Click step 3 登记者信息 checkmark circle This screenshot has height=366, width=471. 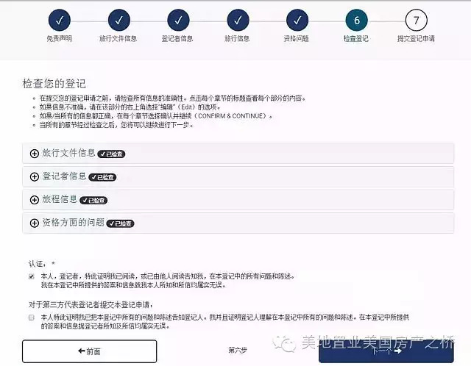point(178,20)
